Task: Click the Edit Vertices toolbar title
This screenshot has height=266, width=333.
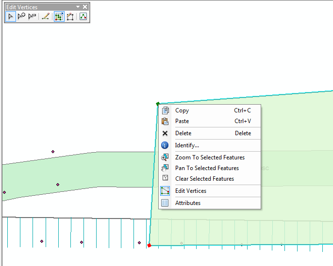Action: pos(22,7)
